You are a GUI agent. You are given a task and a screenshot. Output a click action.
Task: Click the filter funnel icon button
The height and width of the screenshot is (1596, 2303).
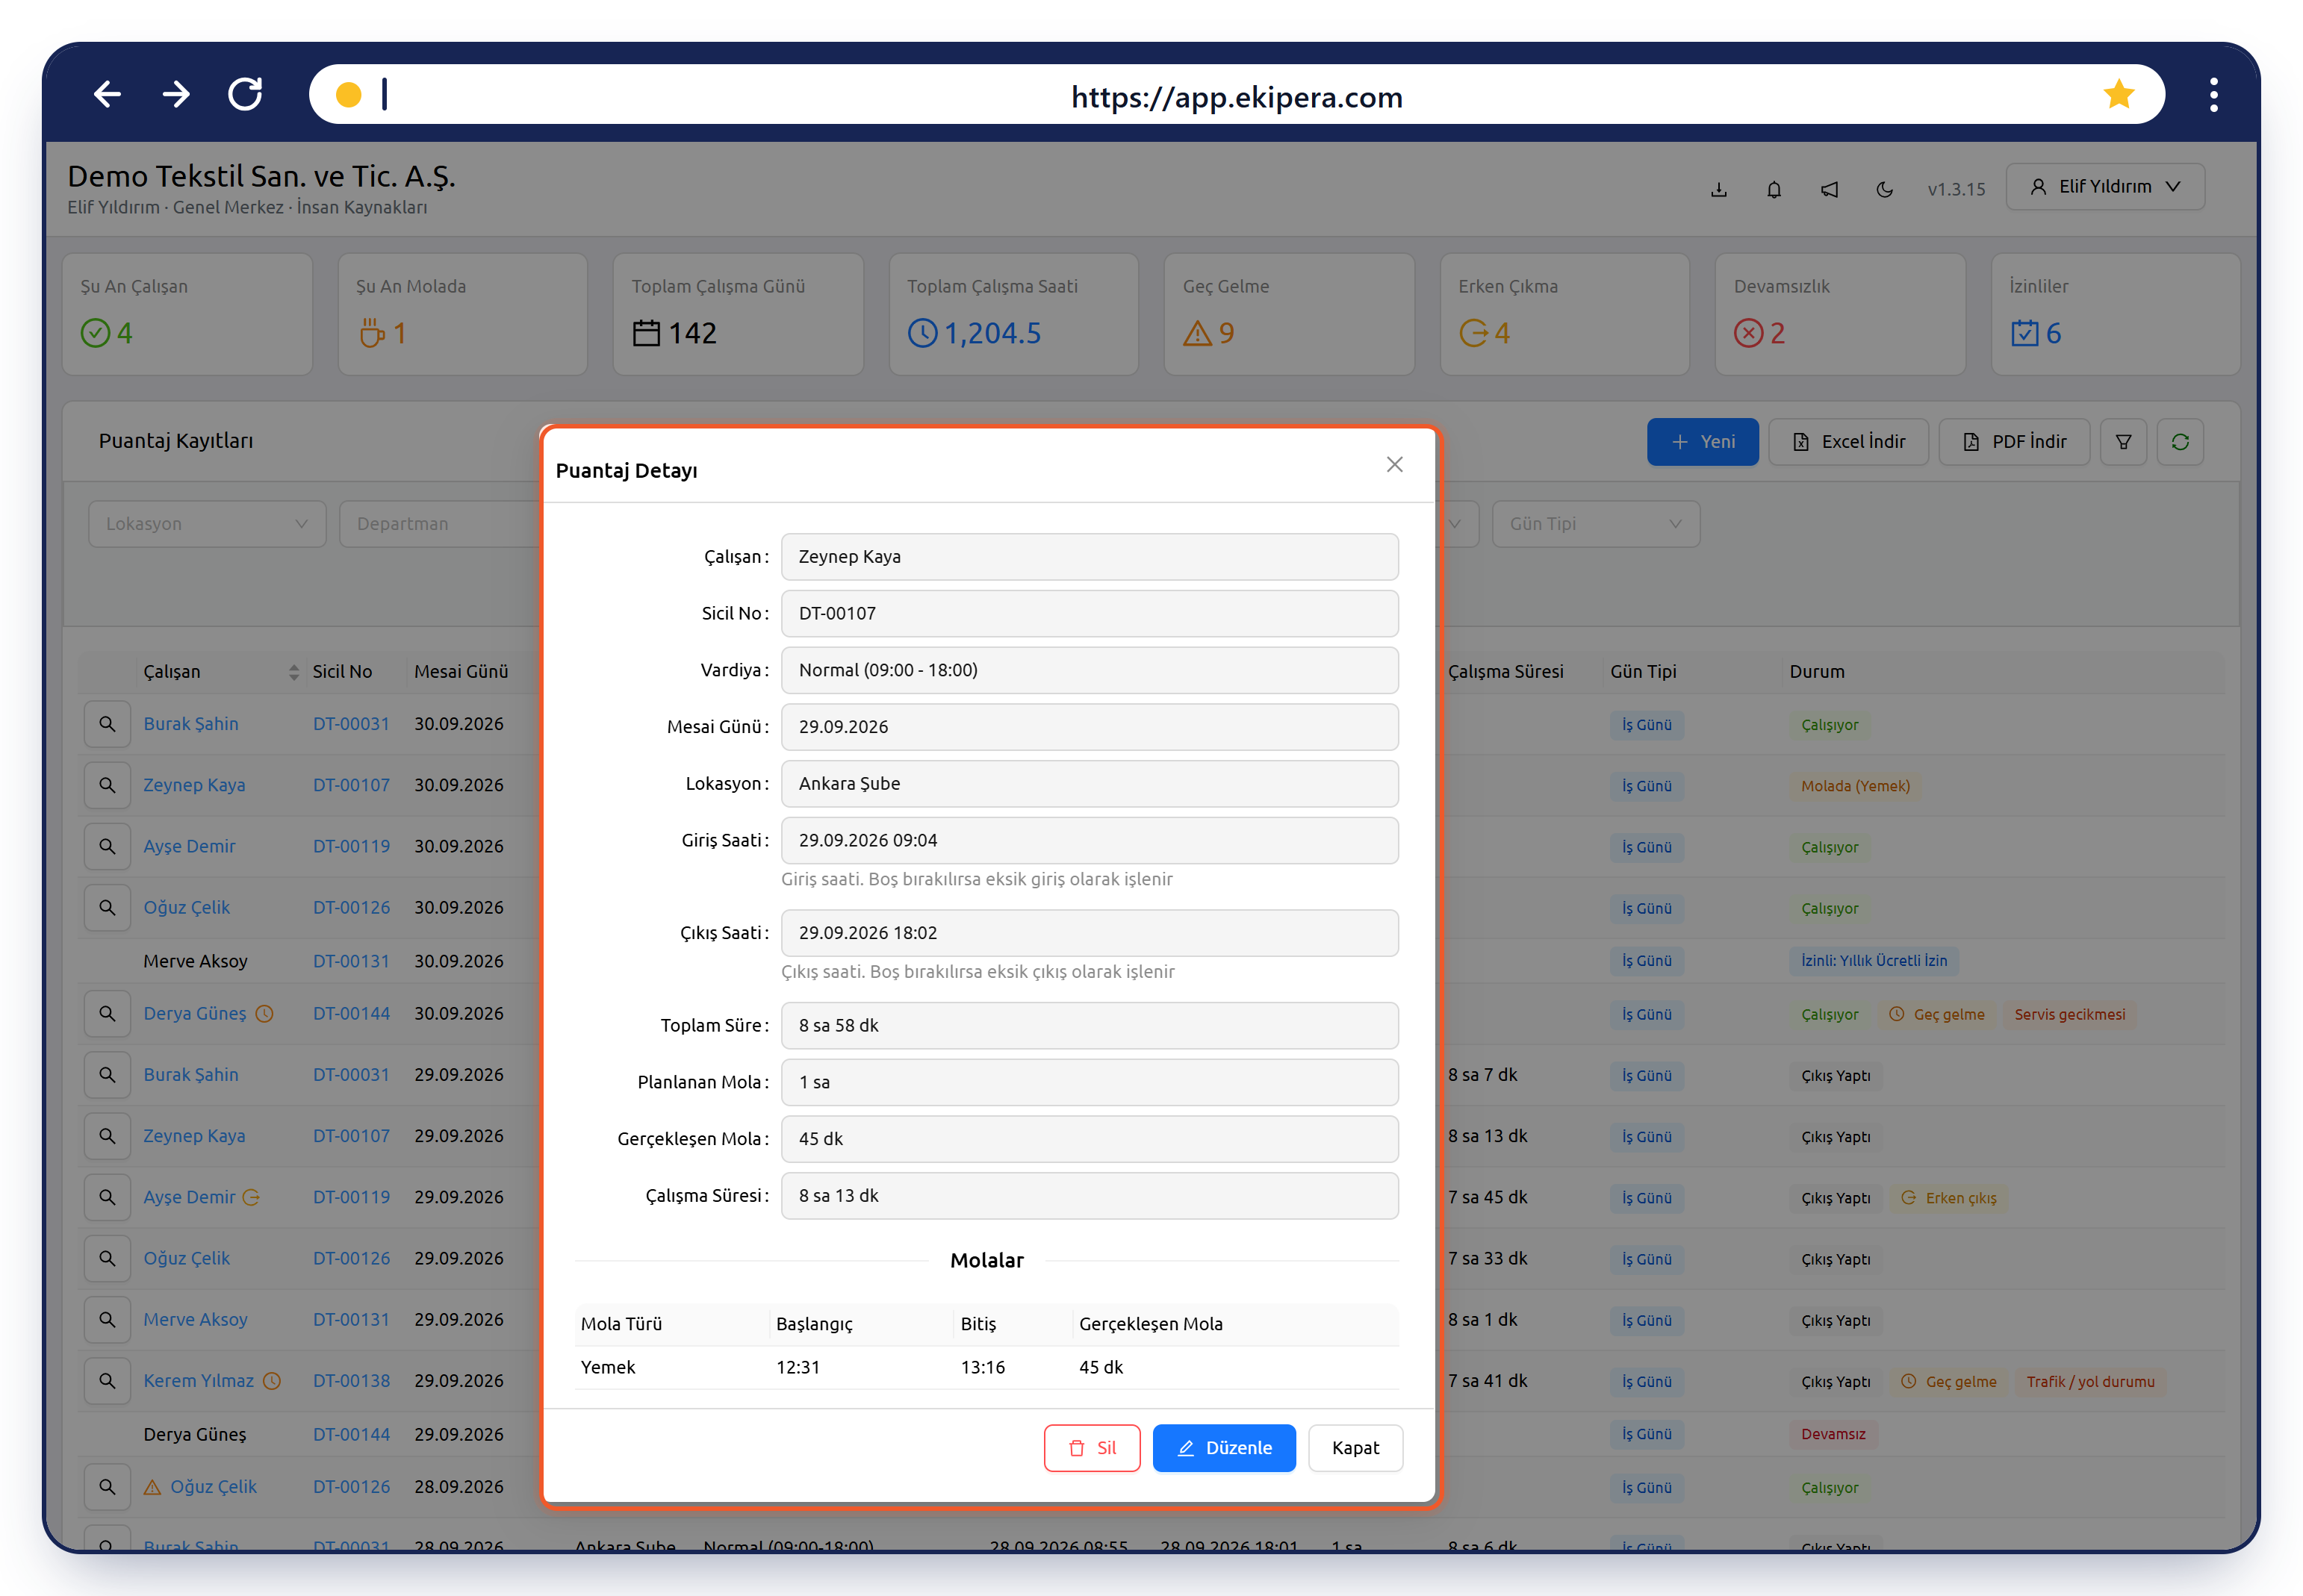tap(2123, 442)
